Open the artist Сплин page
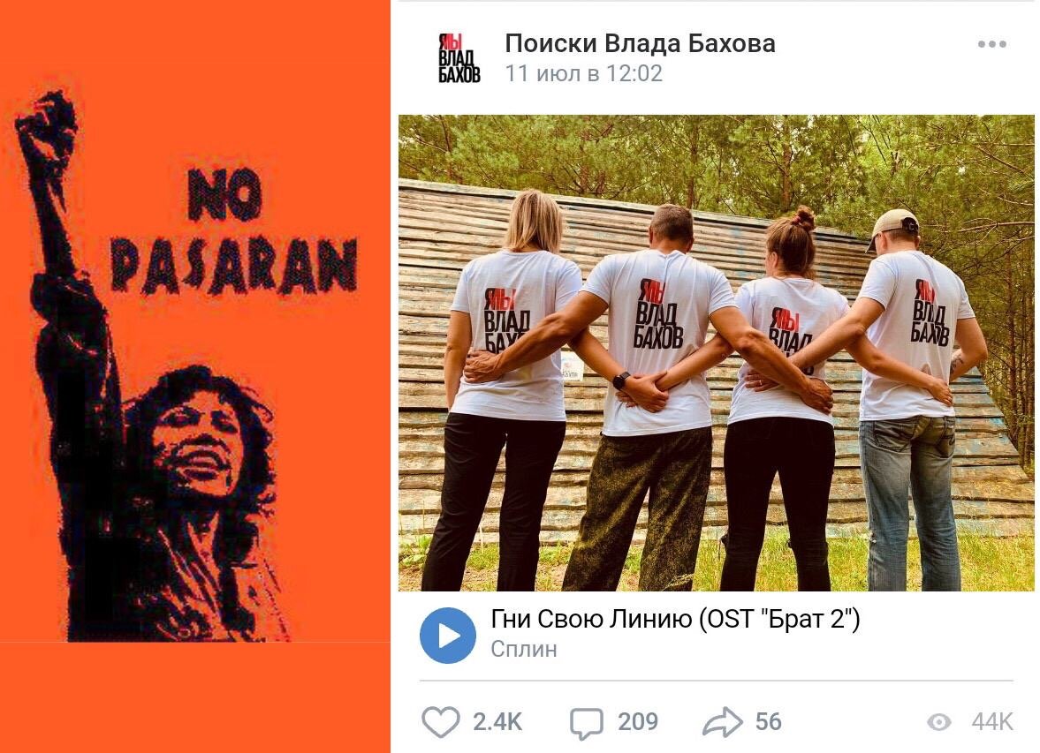Image resolution: width=1040 pixels, height=753 pixels. tap(524, 649)
